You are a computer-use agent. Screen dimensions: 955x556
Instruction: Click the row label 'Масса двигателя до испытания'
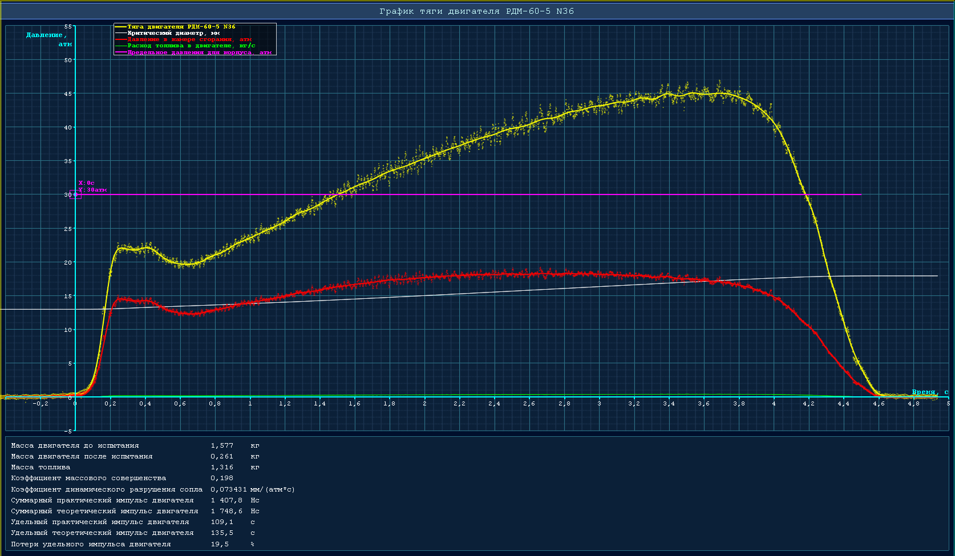[75, 445]
